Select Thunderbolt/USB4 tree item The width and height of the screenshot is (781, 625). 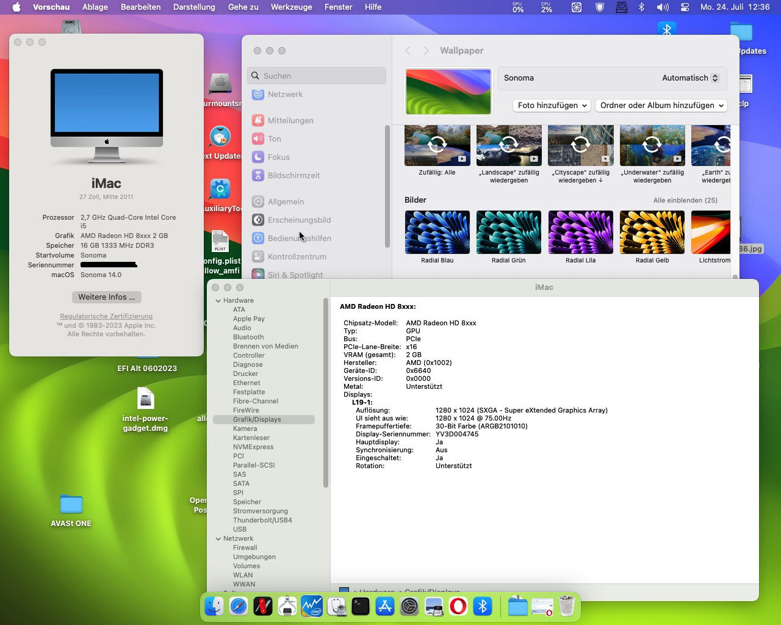tap(262, 520)
